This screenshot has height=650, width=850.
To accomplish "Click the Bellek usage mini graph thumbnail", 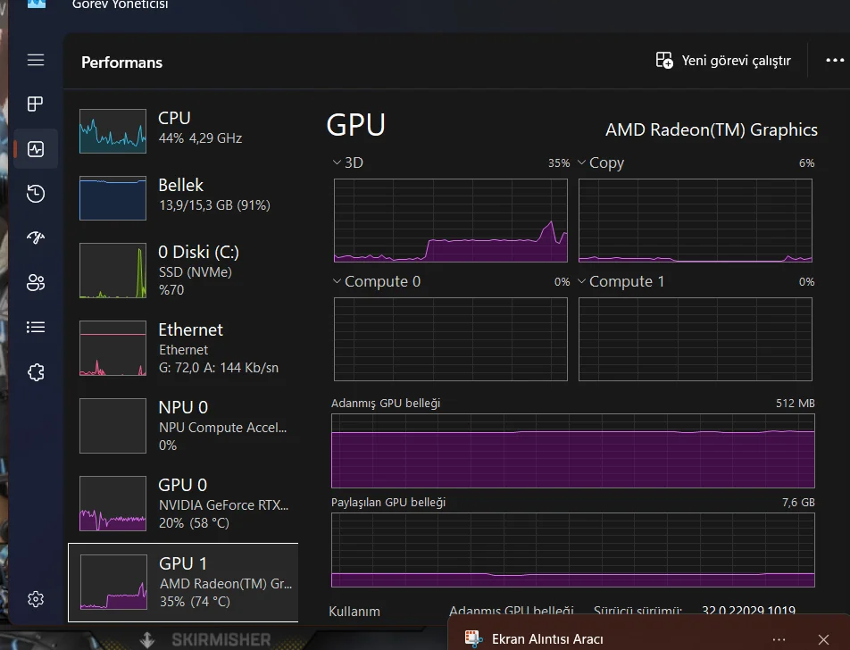I will pos(112,198).
